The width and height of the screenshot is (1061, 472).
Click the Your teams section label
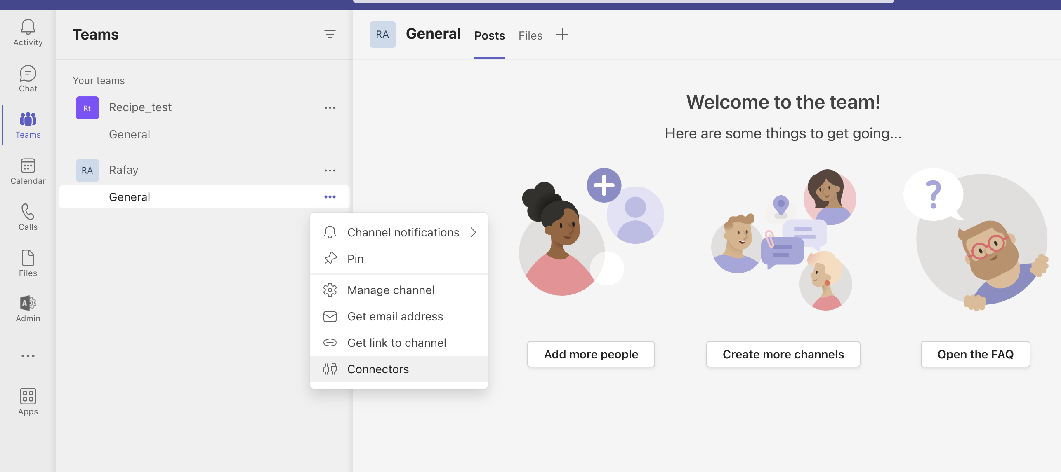click(99, 81)
